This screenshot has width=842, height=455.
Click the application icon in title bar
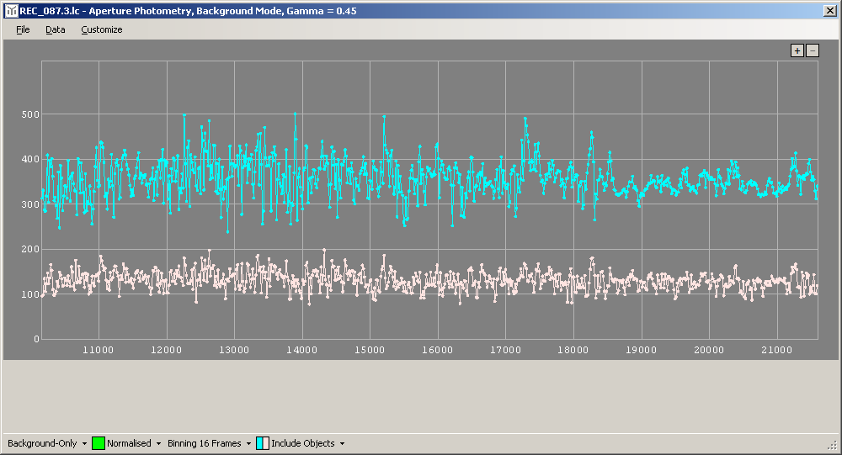click(11, 11)
